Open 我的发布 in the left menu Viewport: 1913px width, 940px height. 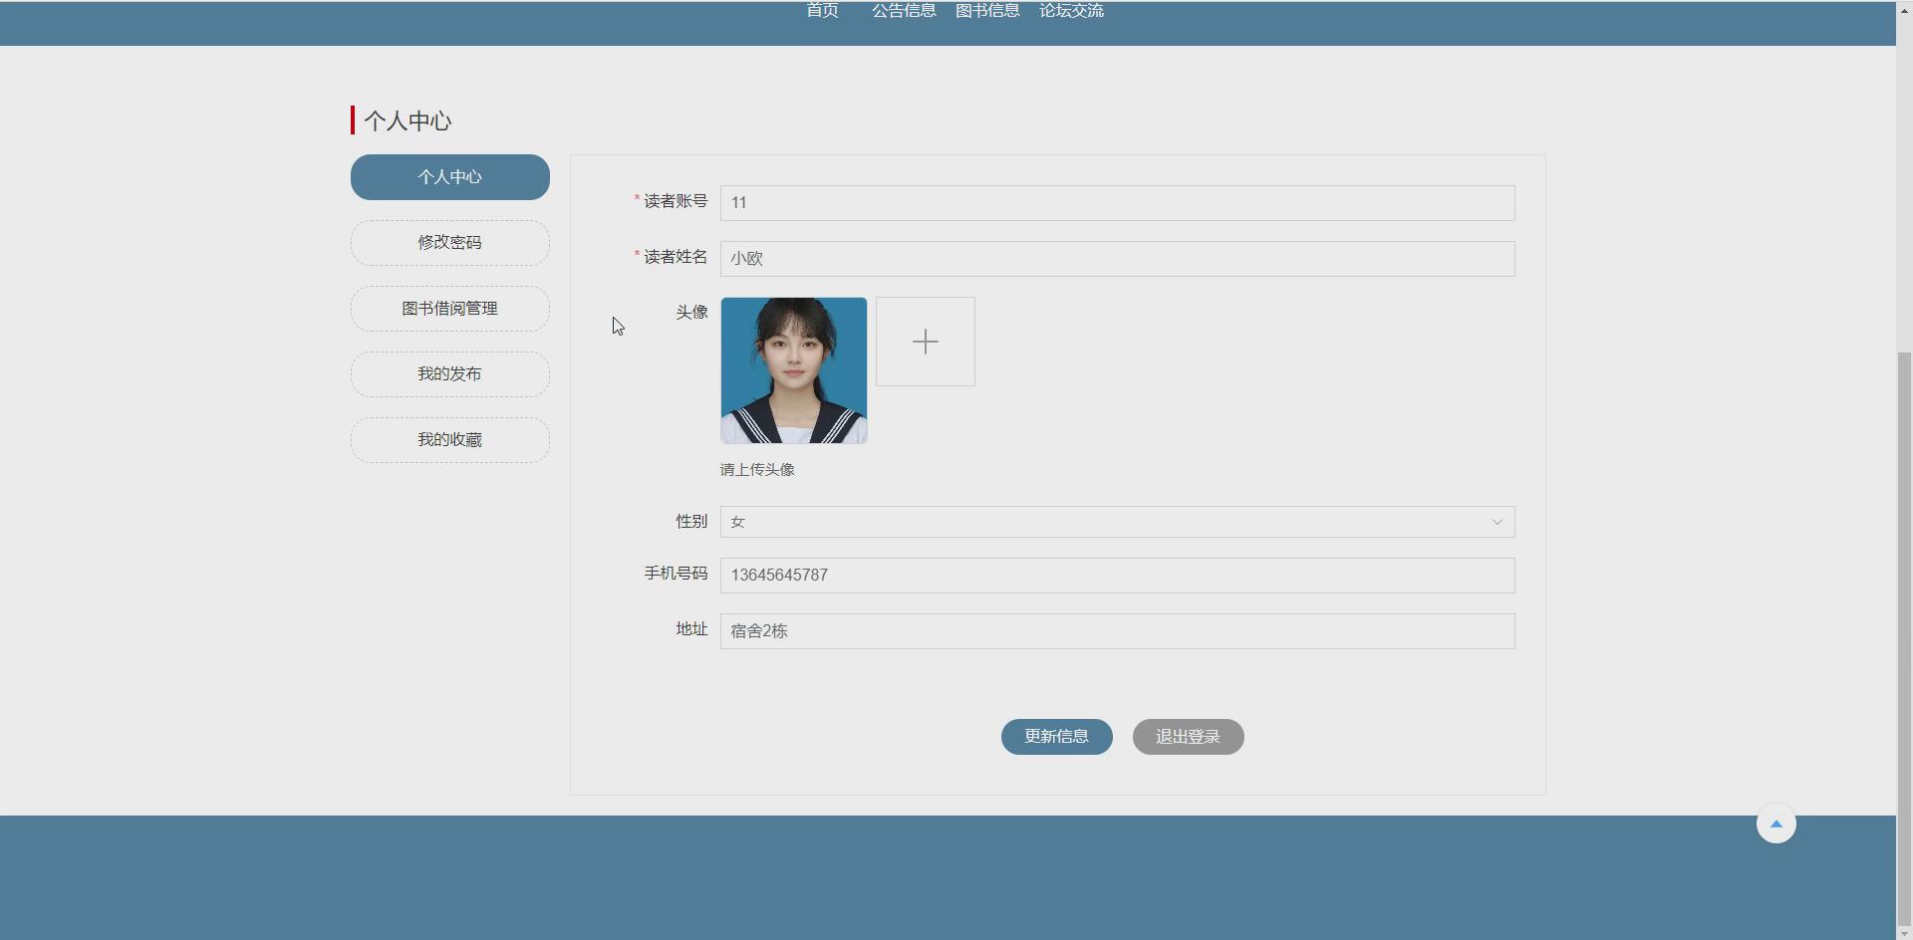448,373
